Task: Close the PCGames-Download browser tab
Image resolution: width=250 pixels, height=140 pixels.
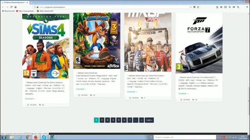Action: [27, 3]
